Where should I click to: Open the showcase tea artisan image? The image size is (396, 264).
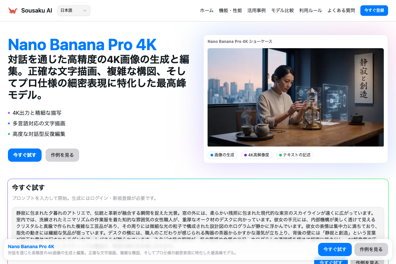coord(296,97)
